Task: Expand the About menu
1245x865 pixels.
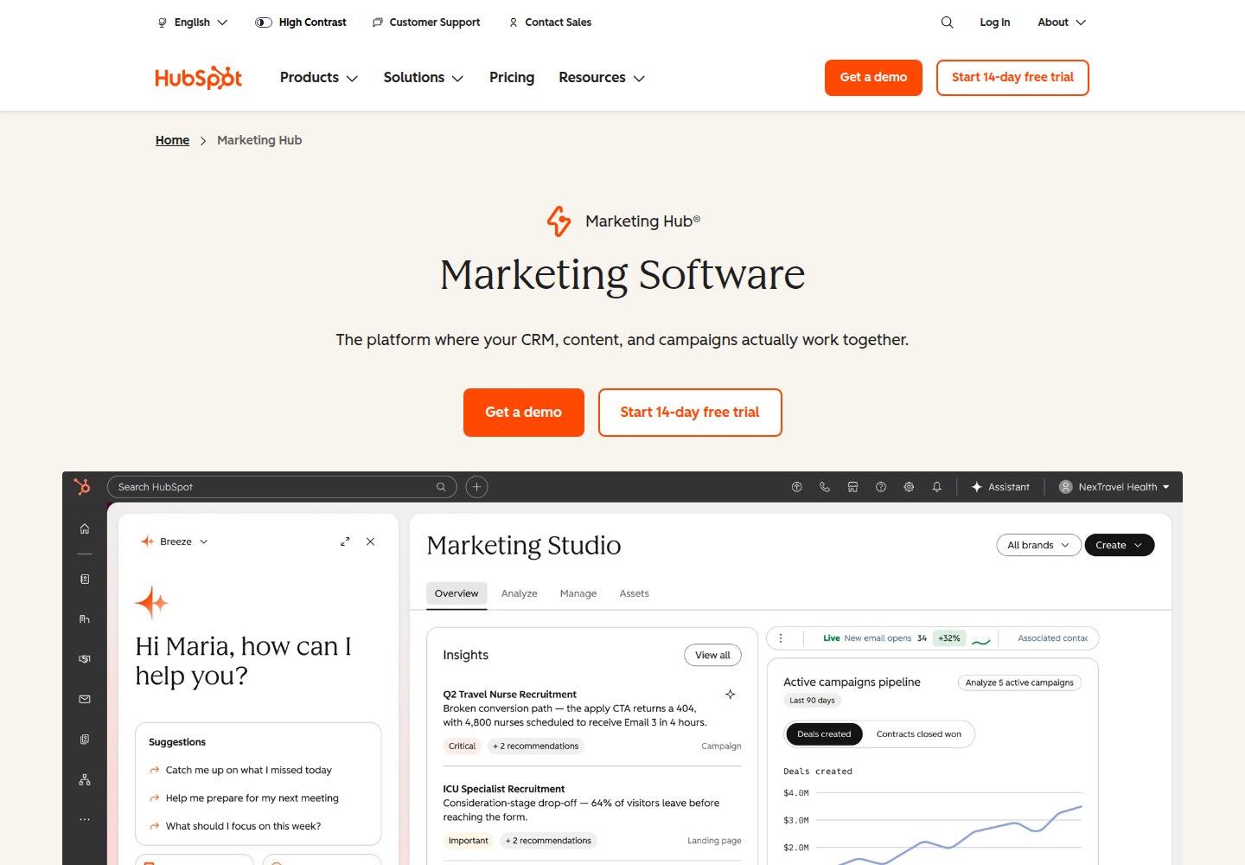Action: pos(1062,22)
